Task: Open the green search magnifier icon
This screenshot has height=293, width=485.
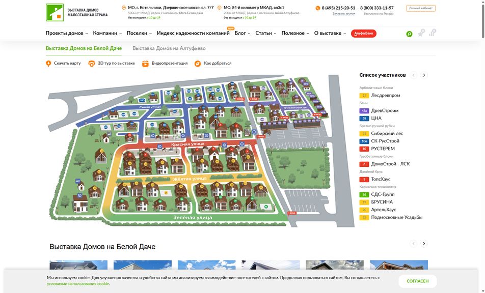Action: click(409, 34)
